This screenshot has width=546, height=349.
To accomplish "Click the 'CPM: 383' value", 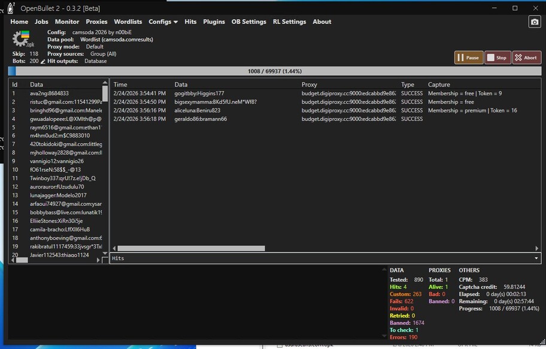I will [x=473, y=280].
